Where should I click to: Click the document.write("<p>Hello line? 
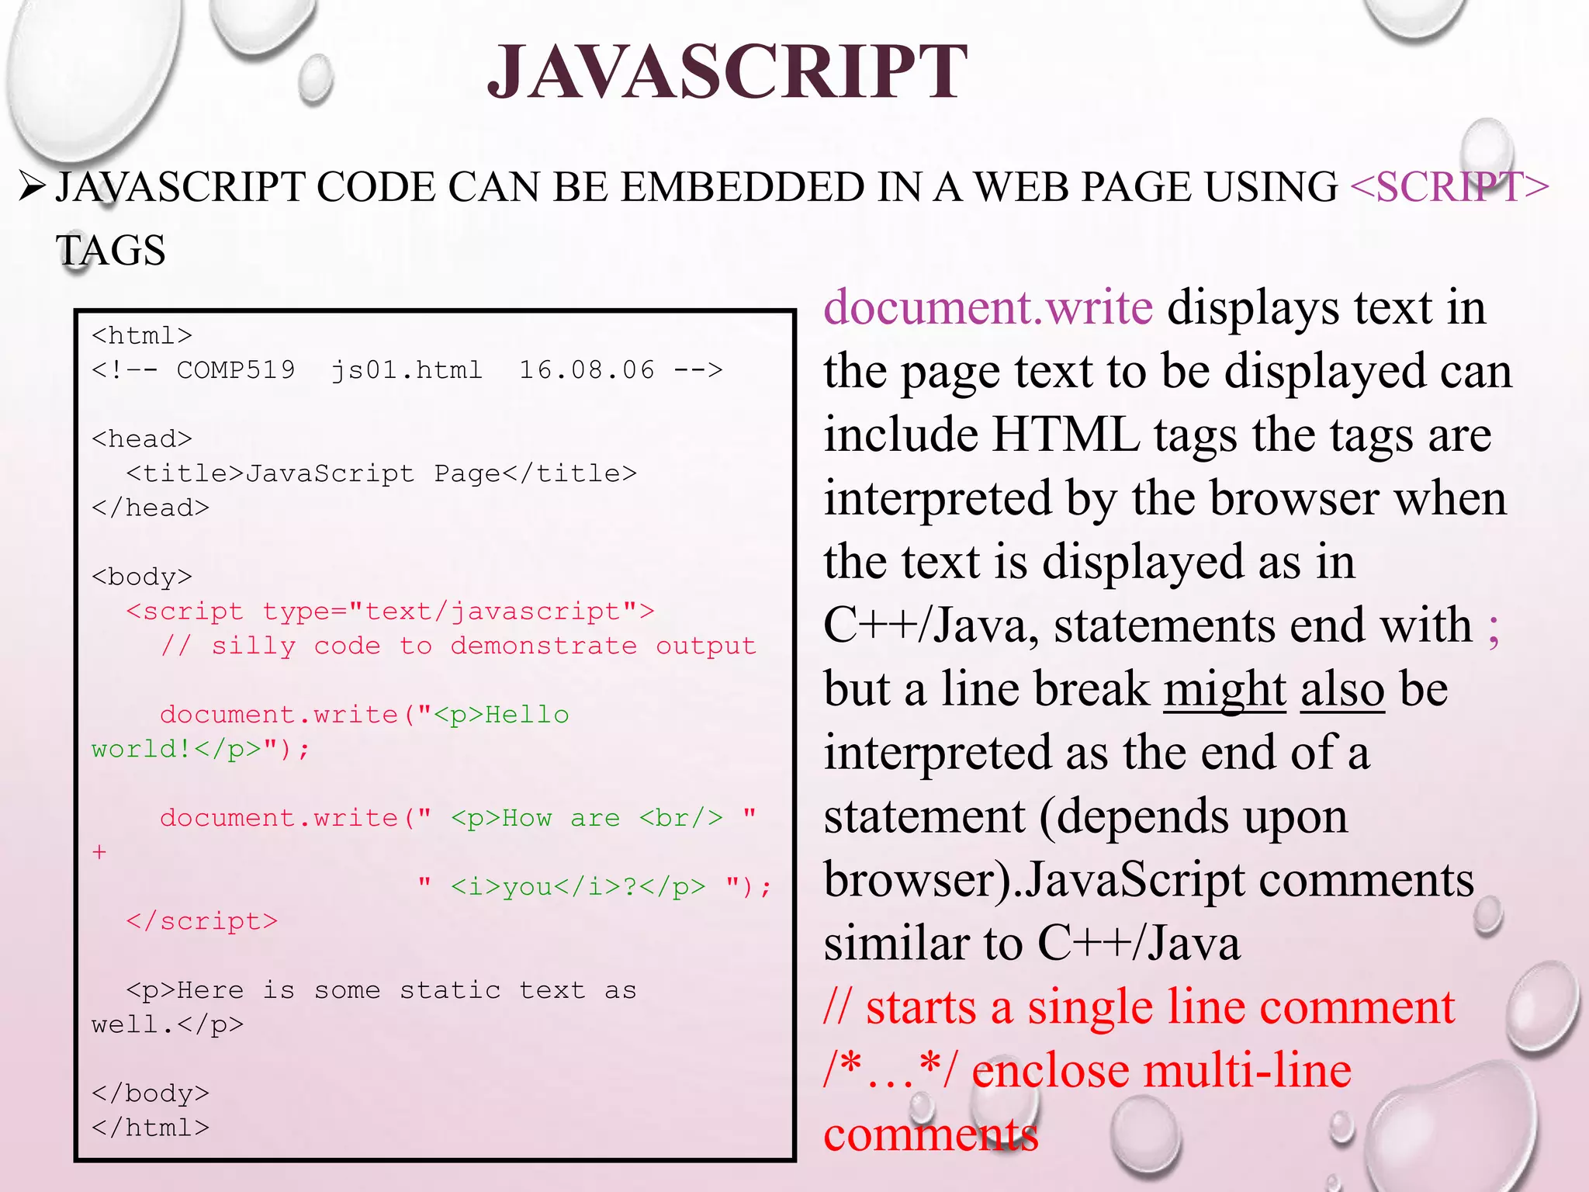click(365, 714)
